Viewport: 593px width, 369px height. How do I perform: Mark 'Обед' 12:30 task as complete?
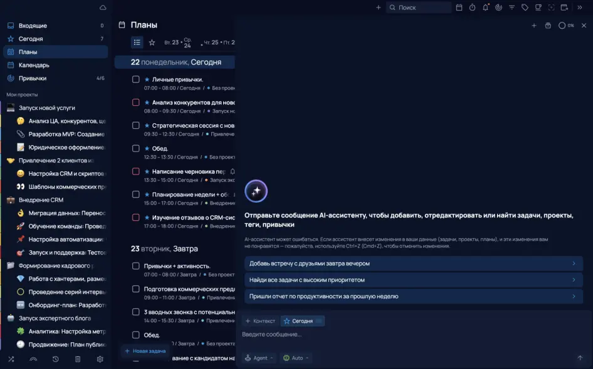(x=136, y=148)
